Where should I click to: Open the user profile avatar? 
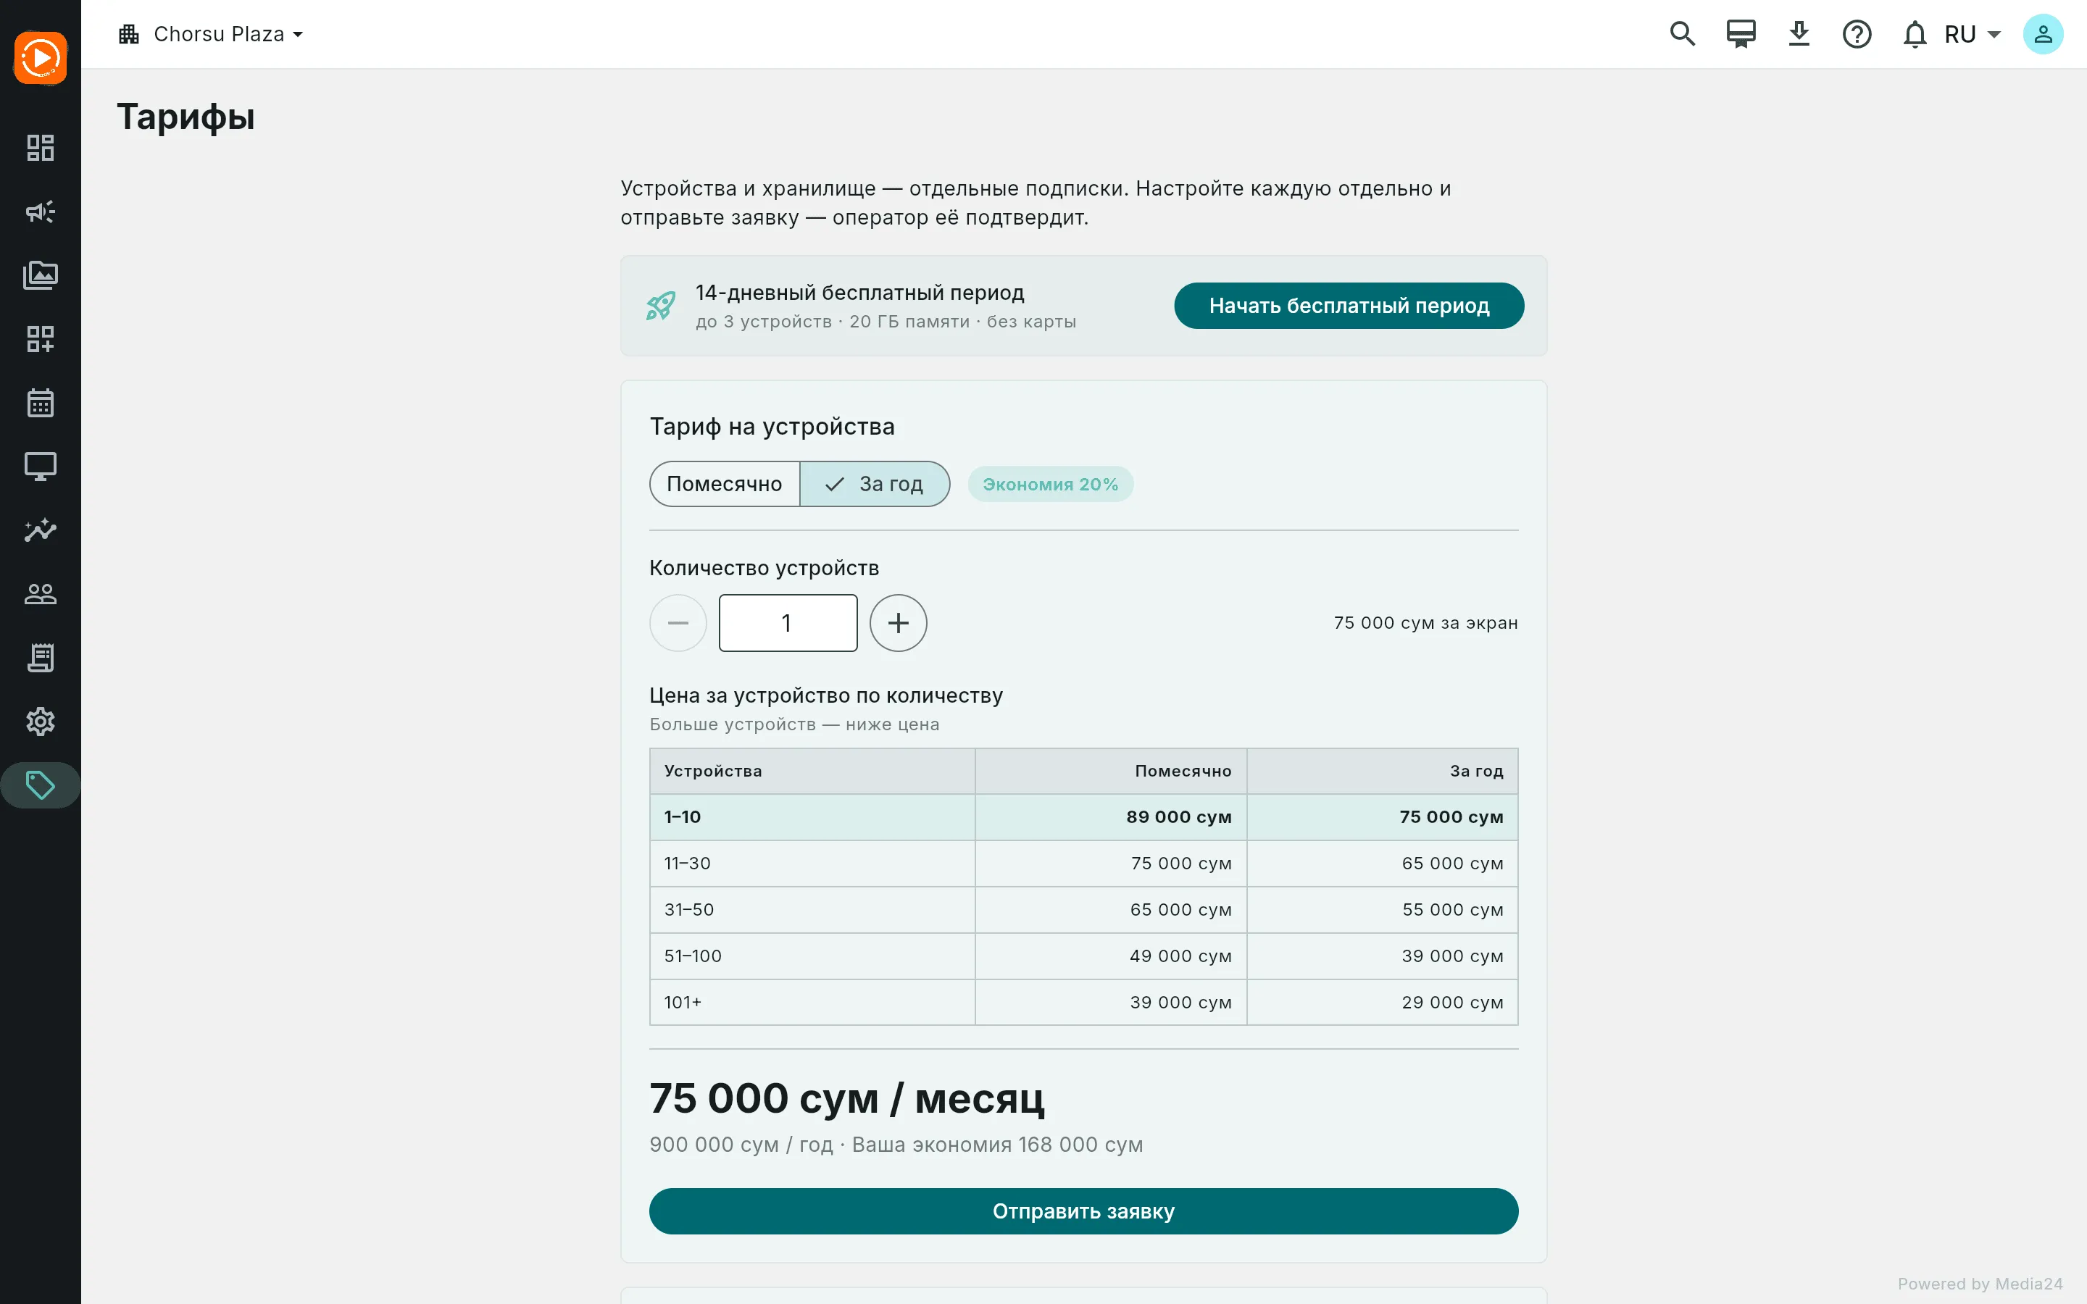[2043, 35]
